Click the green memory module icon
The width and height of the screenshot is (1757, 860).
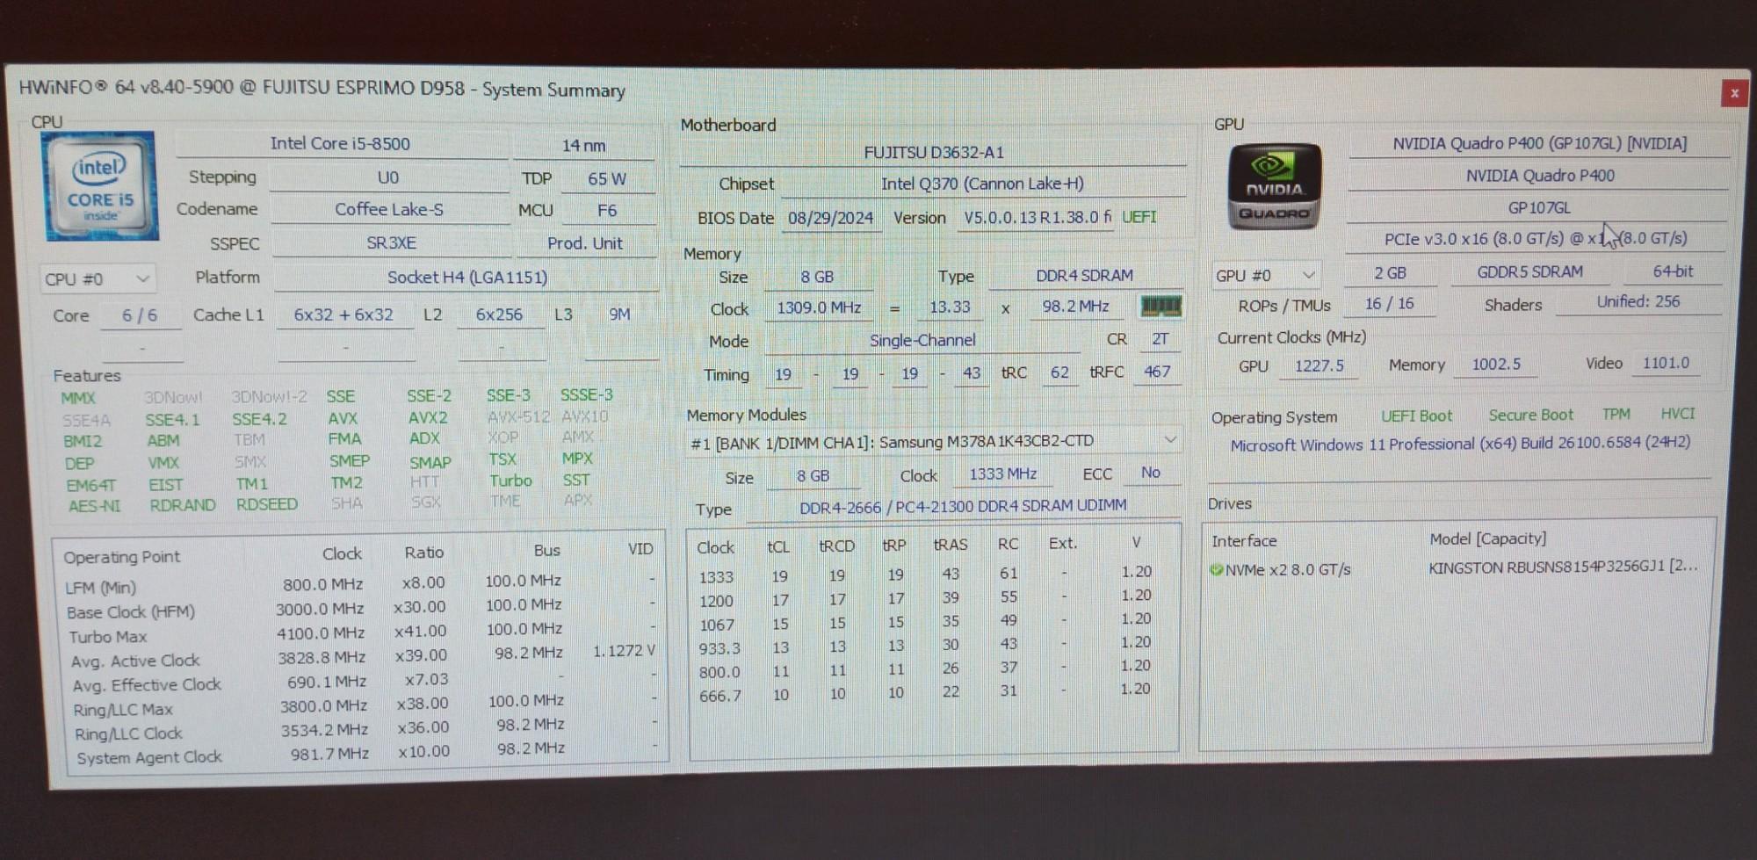[x=1160, y=306]
